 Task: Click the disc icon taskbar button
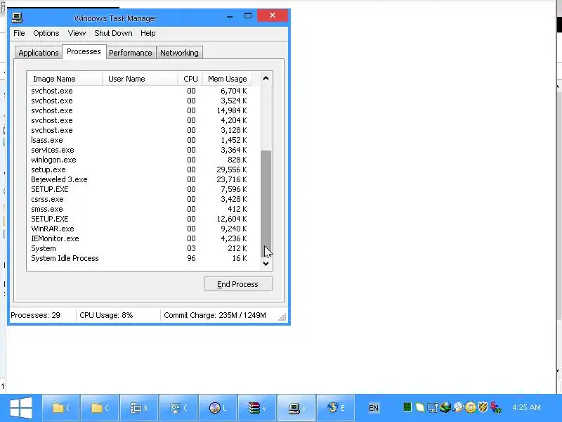pos(218,408)
